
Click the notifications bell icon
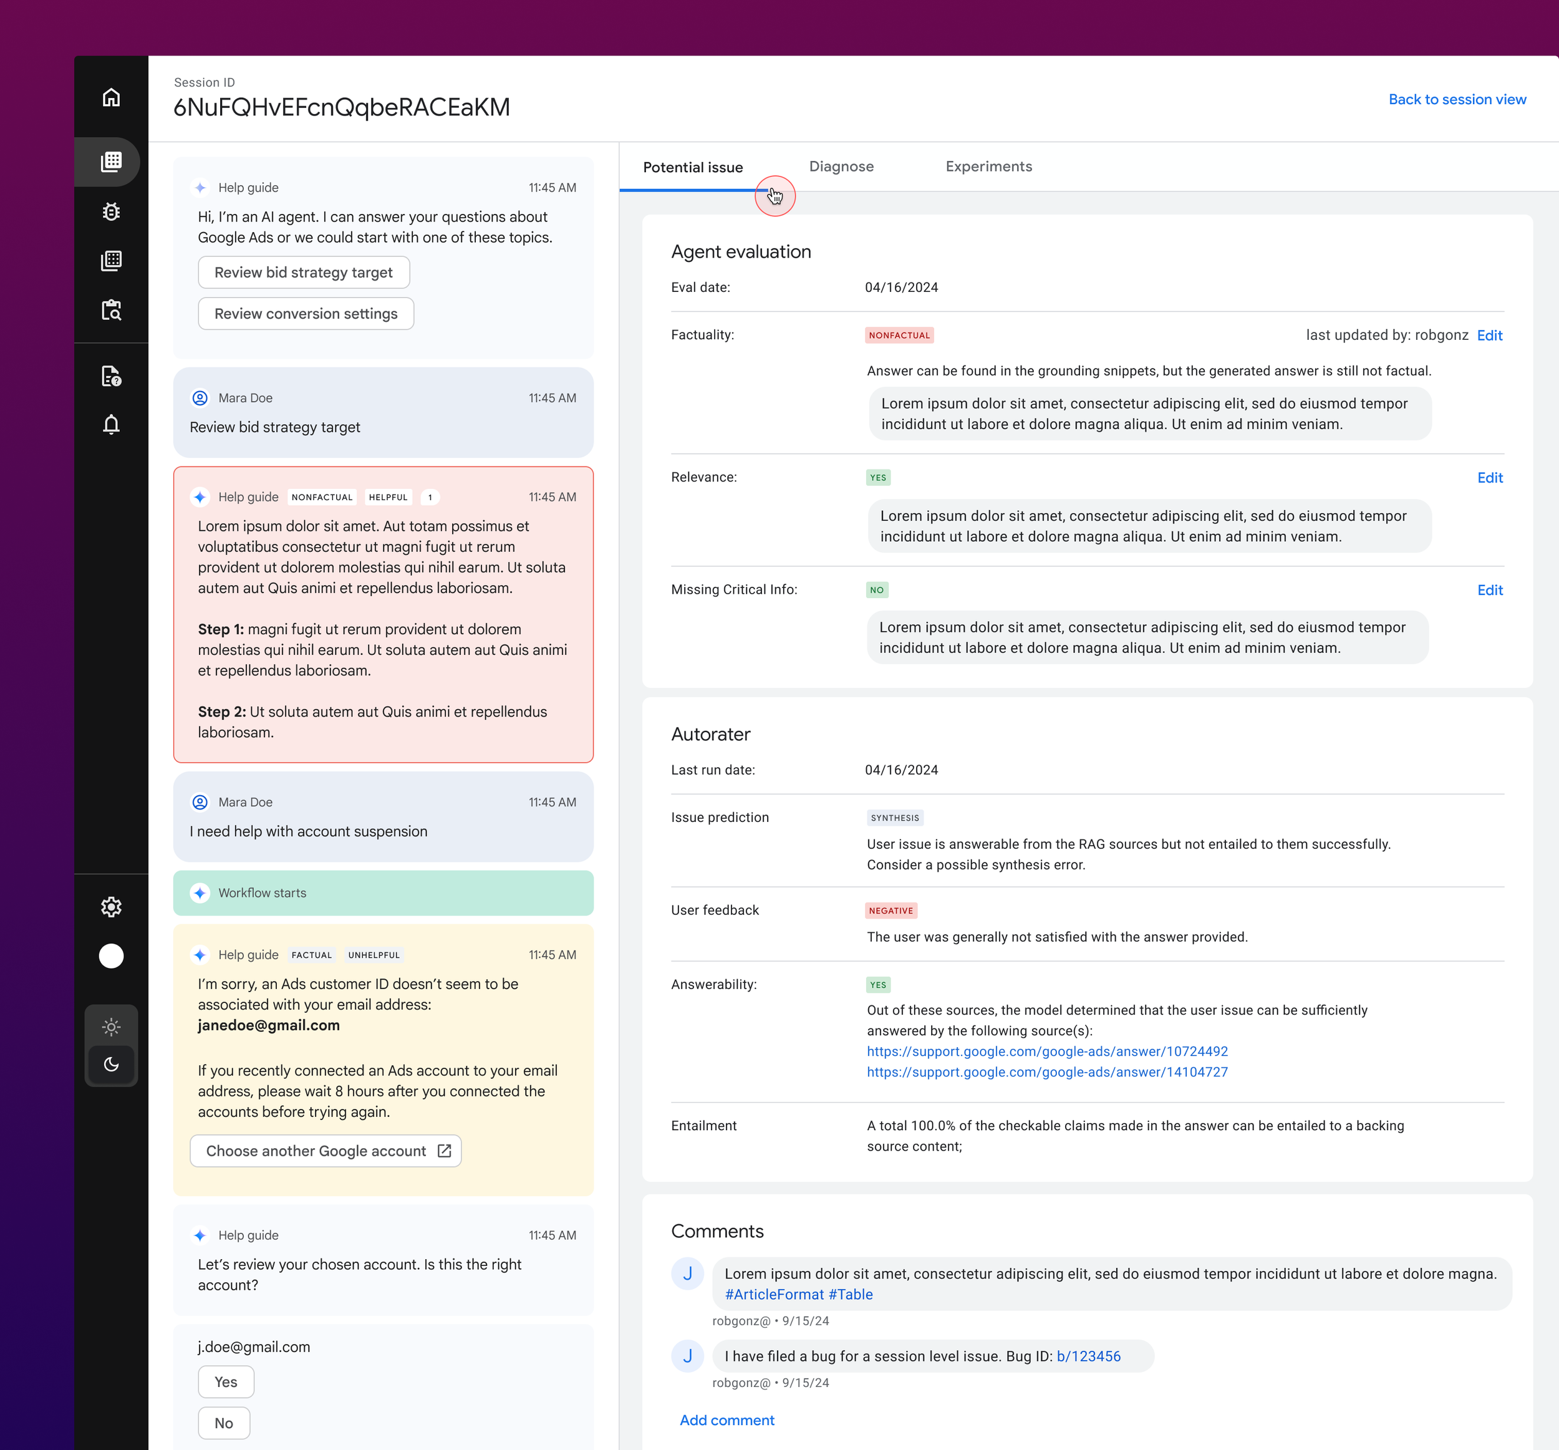point(112,424)
